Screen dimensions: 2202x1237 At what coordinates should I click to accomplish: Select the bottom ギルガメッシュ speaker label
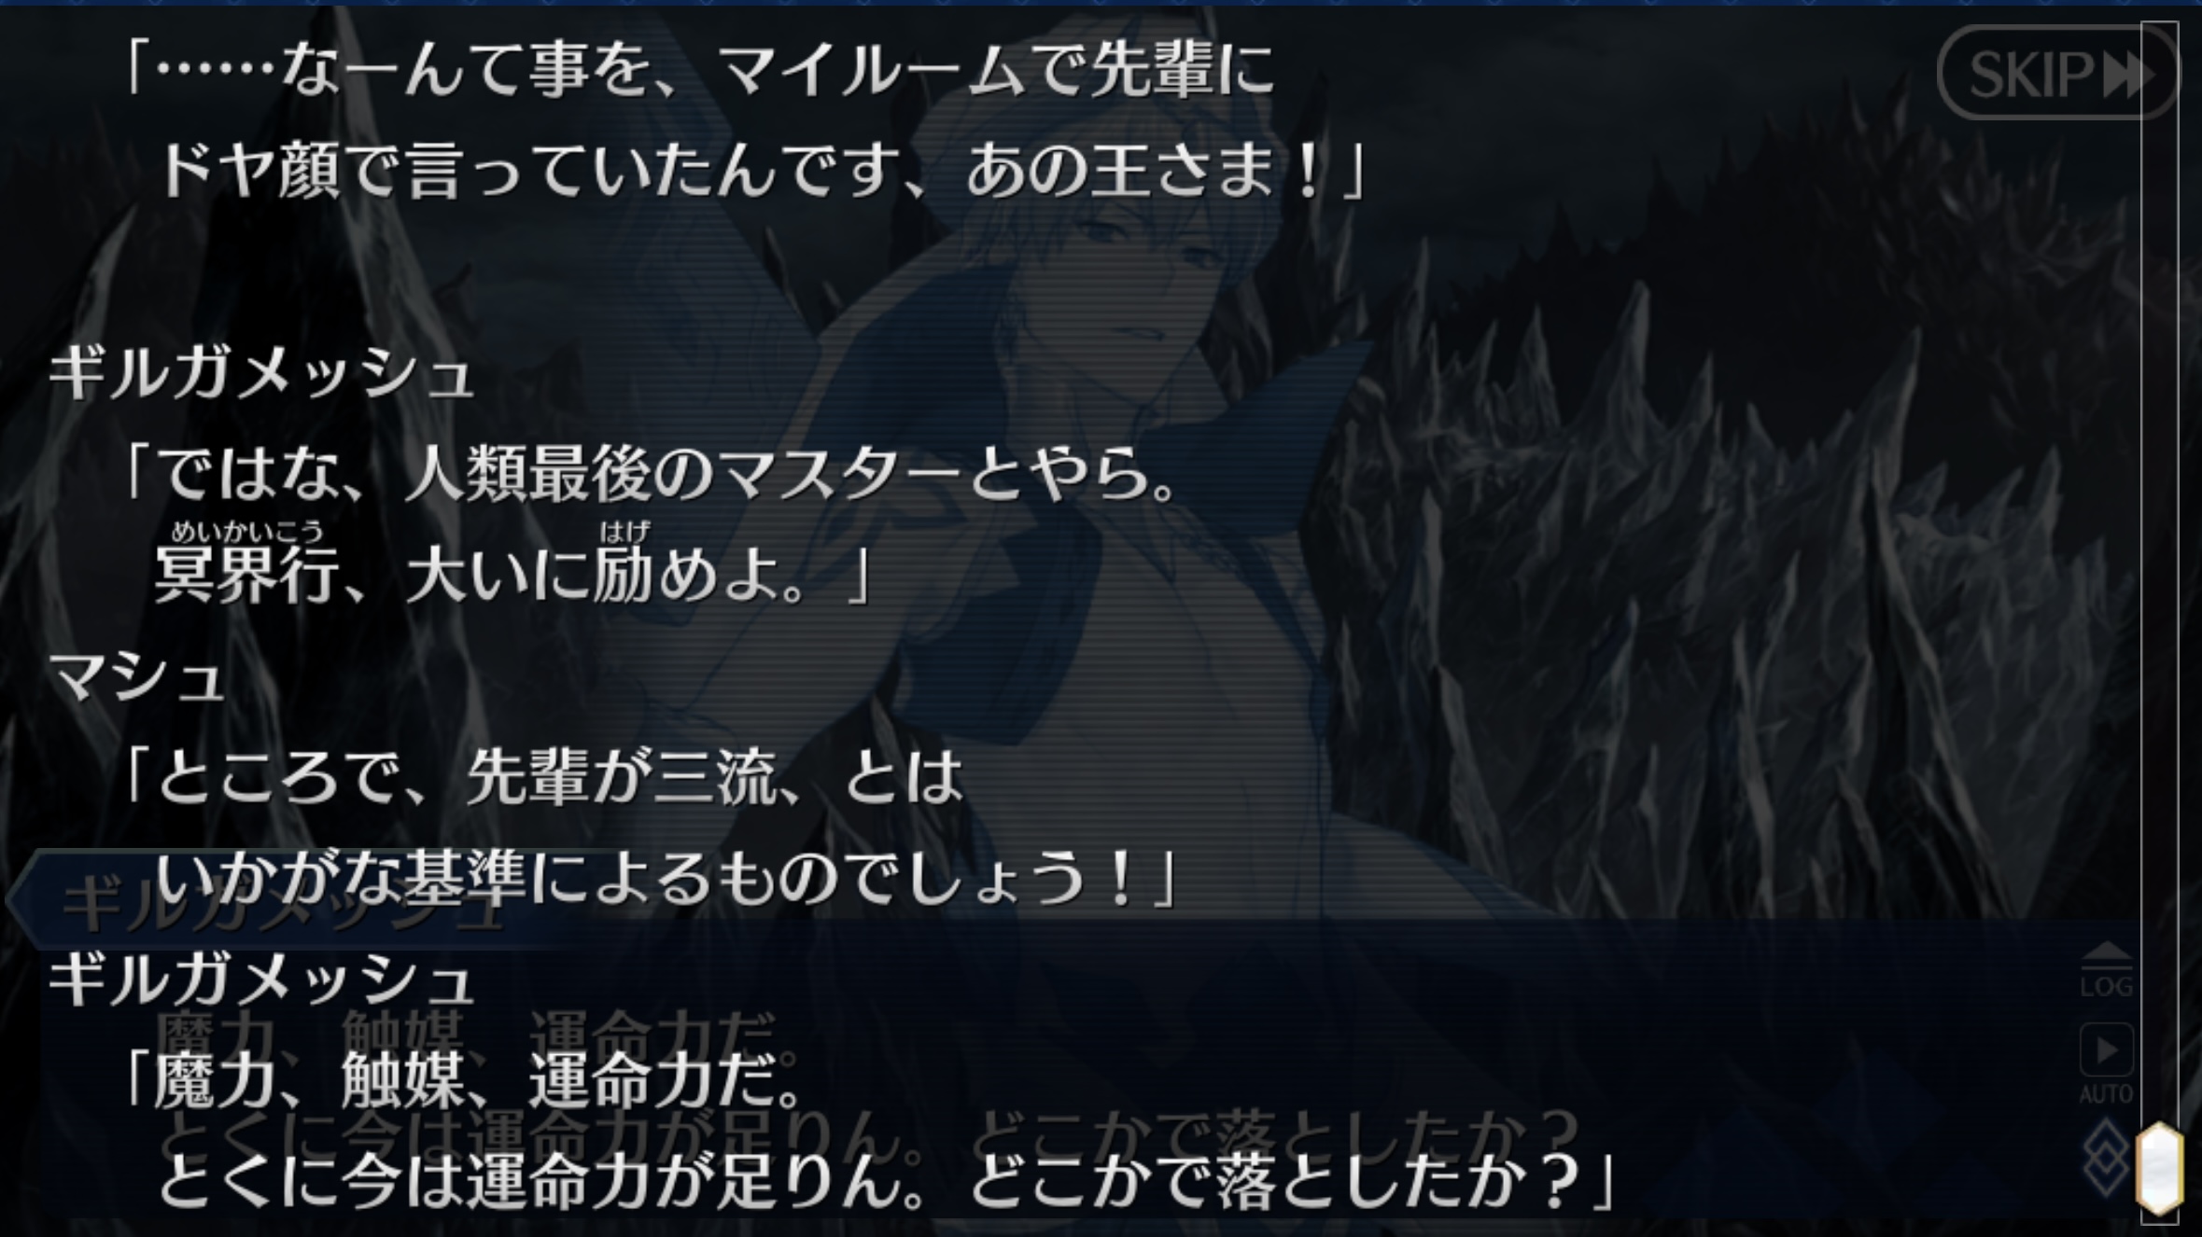pos(260,980)
